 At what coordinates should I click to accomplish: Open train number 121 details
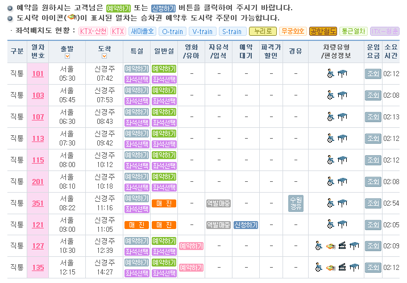(x=38, y=225)
